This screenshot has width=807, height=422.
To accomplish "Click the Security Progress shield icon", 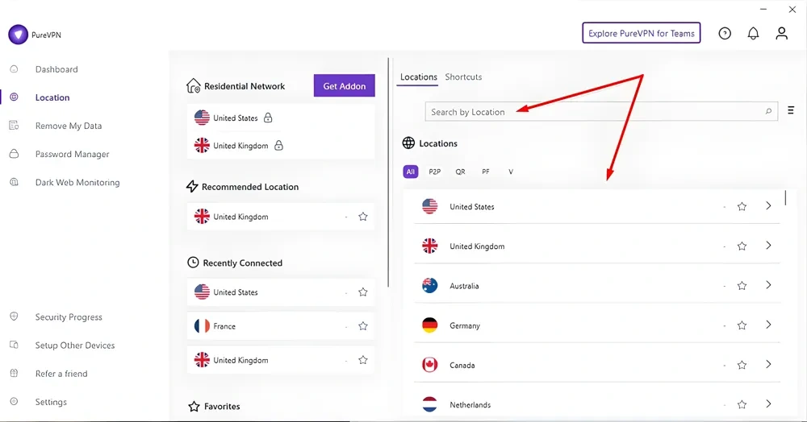I will [x=14, y=316].
